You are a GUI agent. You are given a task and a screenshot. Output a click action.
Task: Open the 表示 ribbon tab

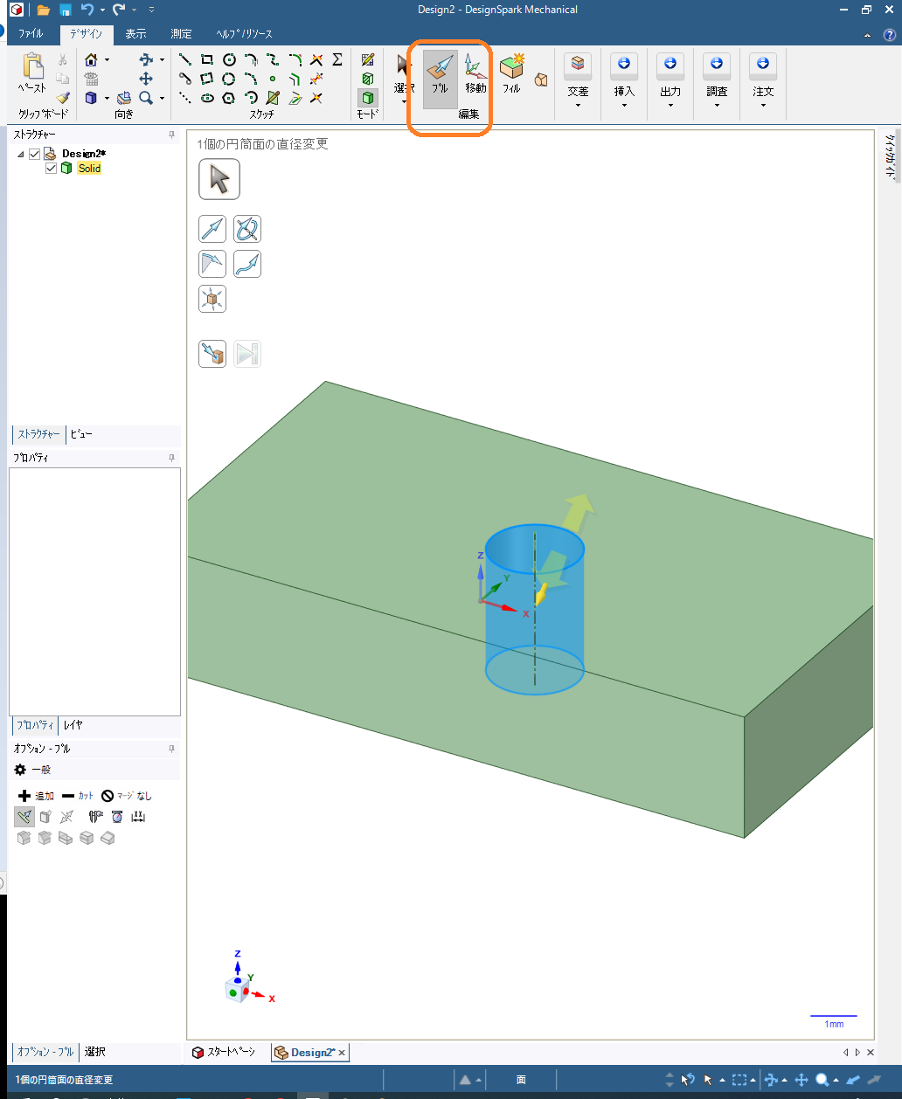(x=135, y=34)
